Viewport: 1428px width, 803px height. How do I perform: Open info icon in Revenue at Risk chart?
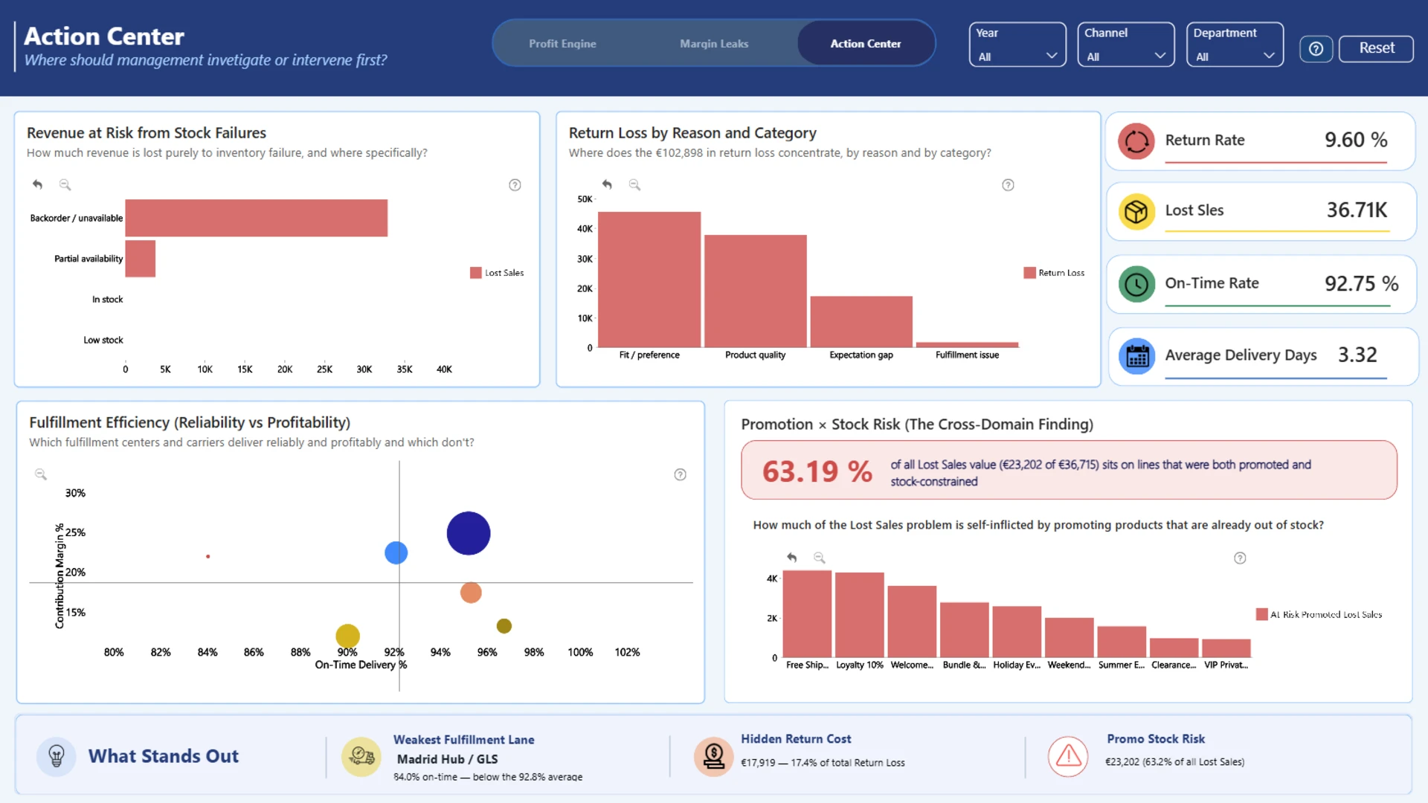click(x=515, y=185)
